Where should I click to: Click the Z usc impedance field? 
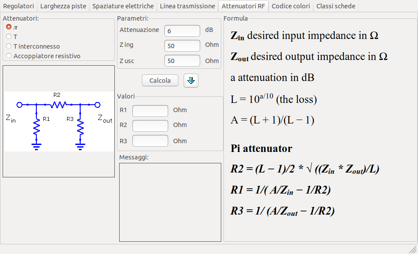click(182, 61)
